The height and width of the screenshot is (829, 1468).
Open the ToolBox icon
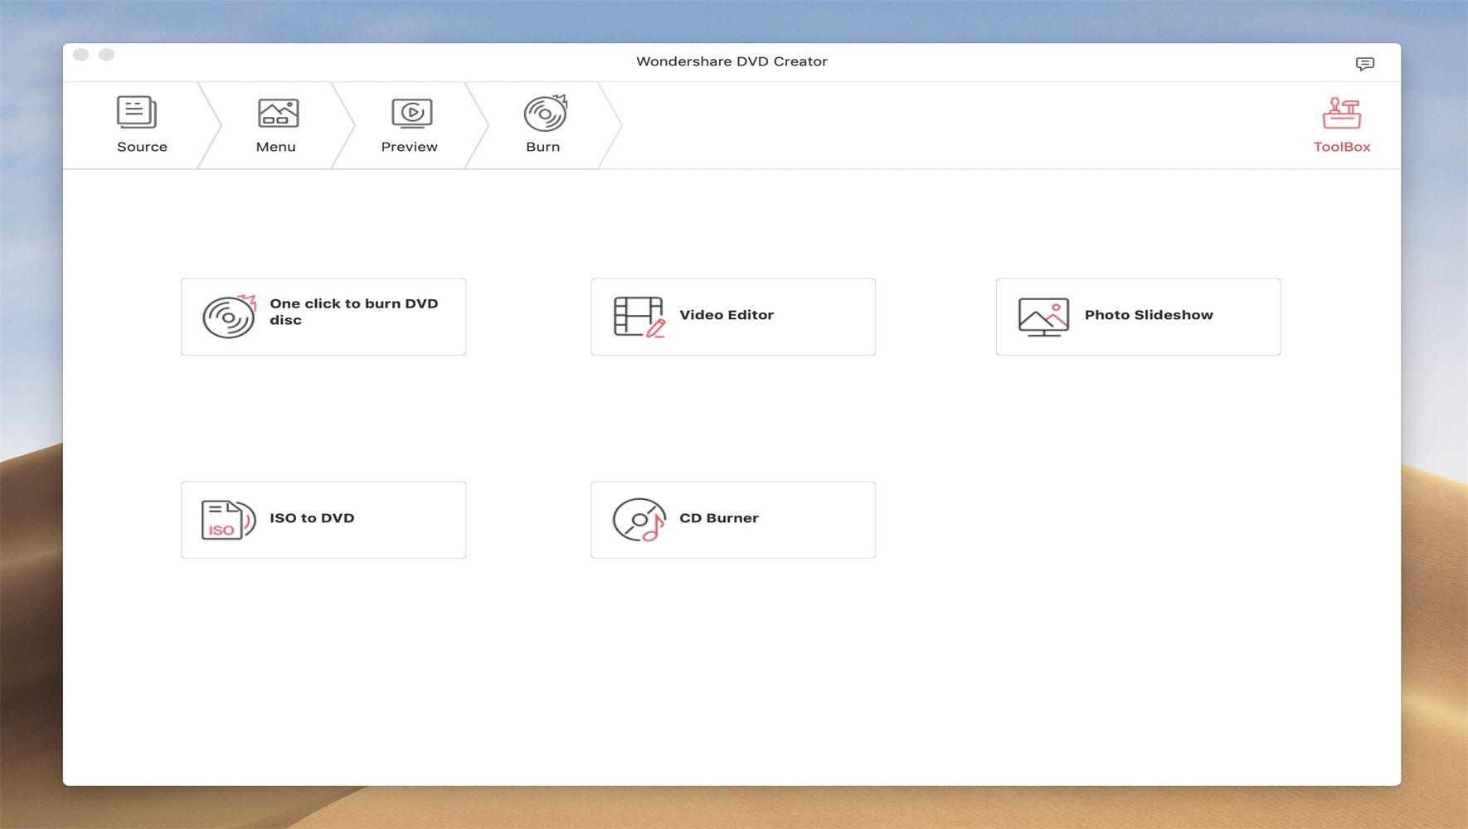click(x=1341, y=113)
